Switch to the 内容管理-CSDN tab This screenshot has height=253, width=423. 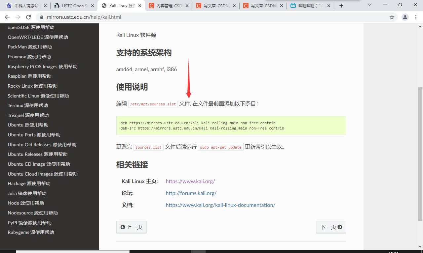pyautogui.click(x=169, y=6)
